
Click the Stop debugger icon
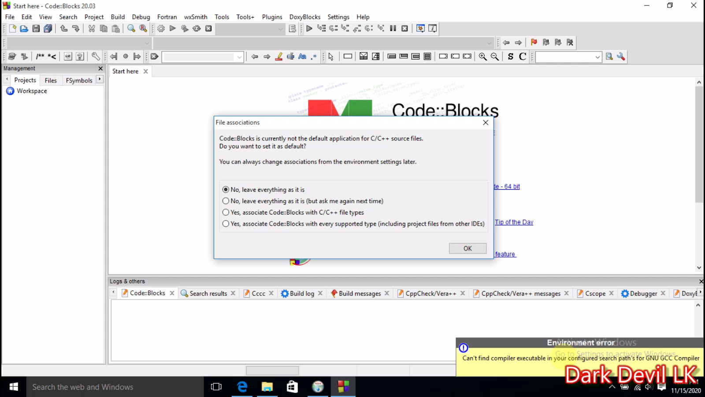click(x=405, y=29)
